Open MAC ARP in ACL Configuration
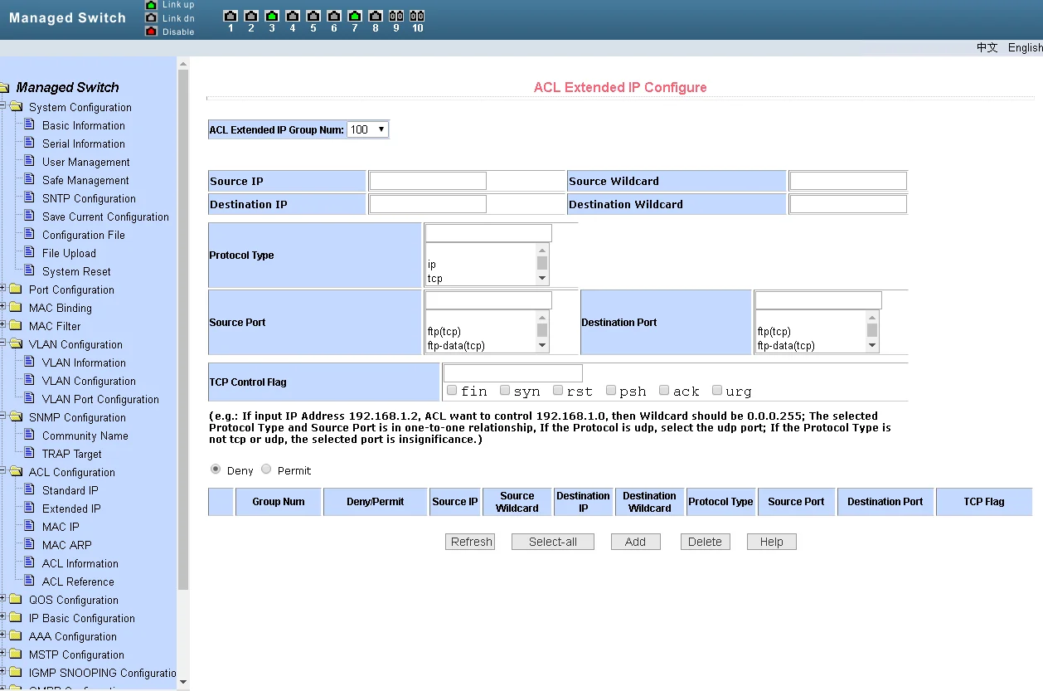The width and height of the screenshot is (1043, 691). point(66,545)
